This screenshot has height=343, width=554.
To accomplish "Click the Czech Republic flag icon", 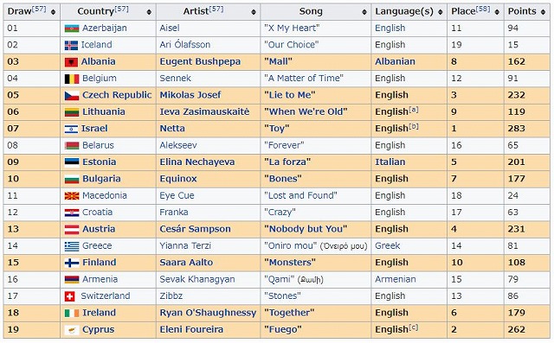I will pyautogui.click(x=72, y=96).
